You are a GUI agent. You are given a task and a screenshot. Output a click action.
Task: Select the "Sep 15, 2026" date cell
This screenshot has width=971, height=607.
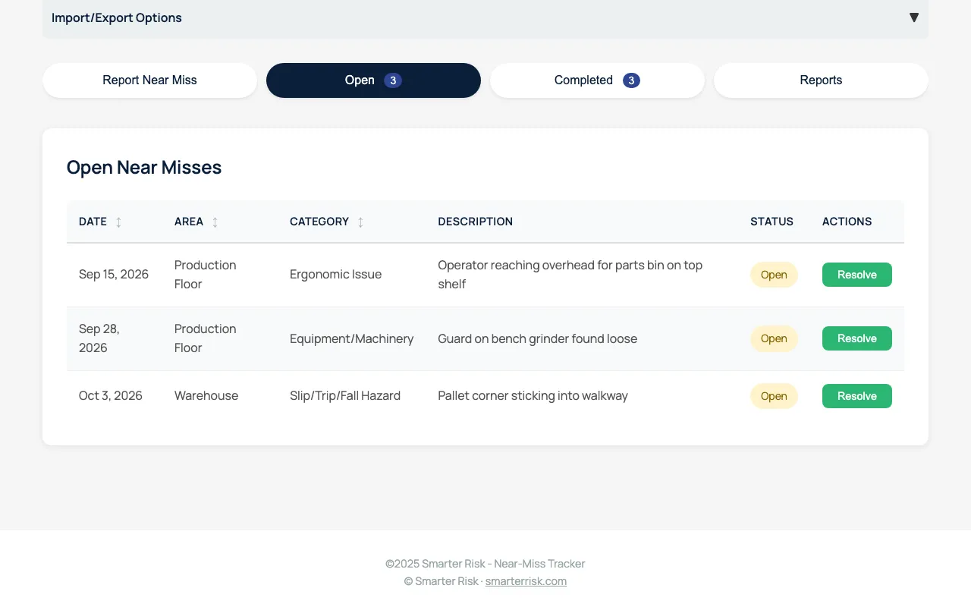(x=114, y=275)
